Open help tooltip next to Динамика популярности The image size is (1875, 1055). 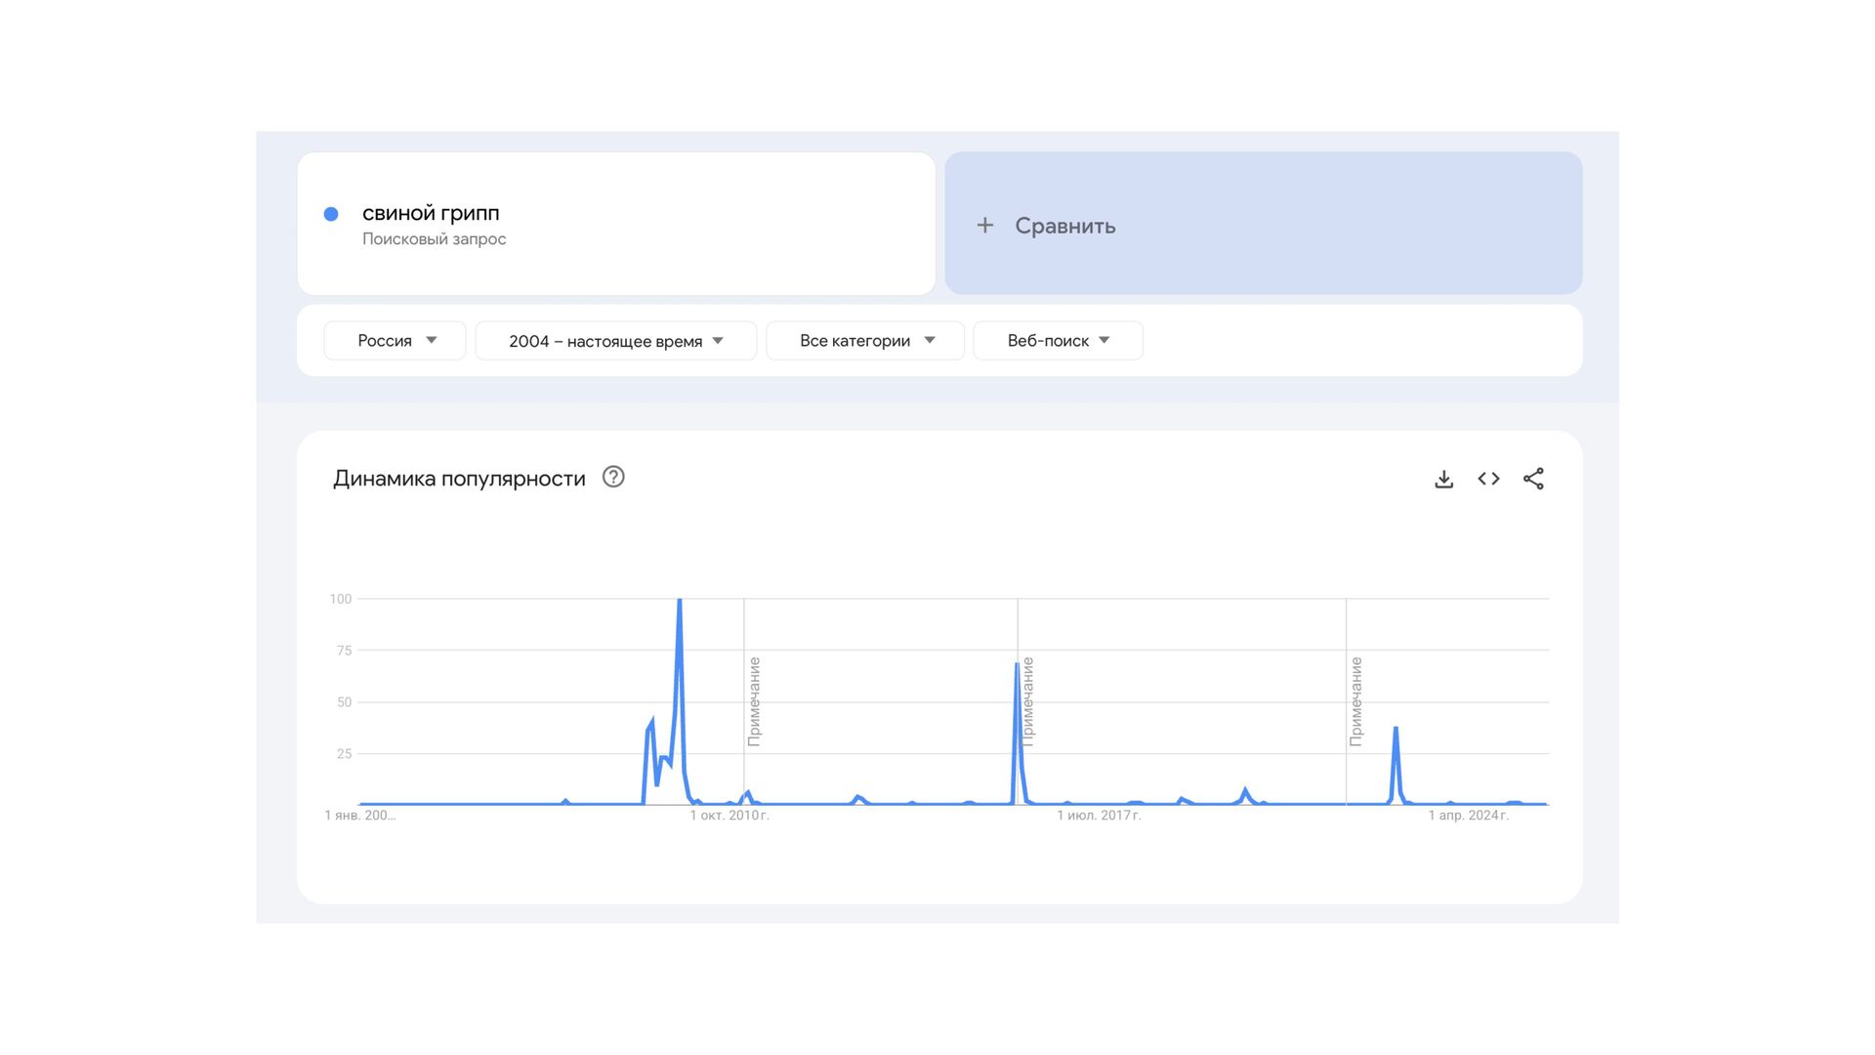[x=613, y=477]
